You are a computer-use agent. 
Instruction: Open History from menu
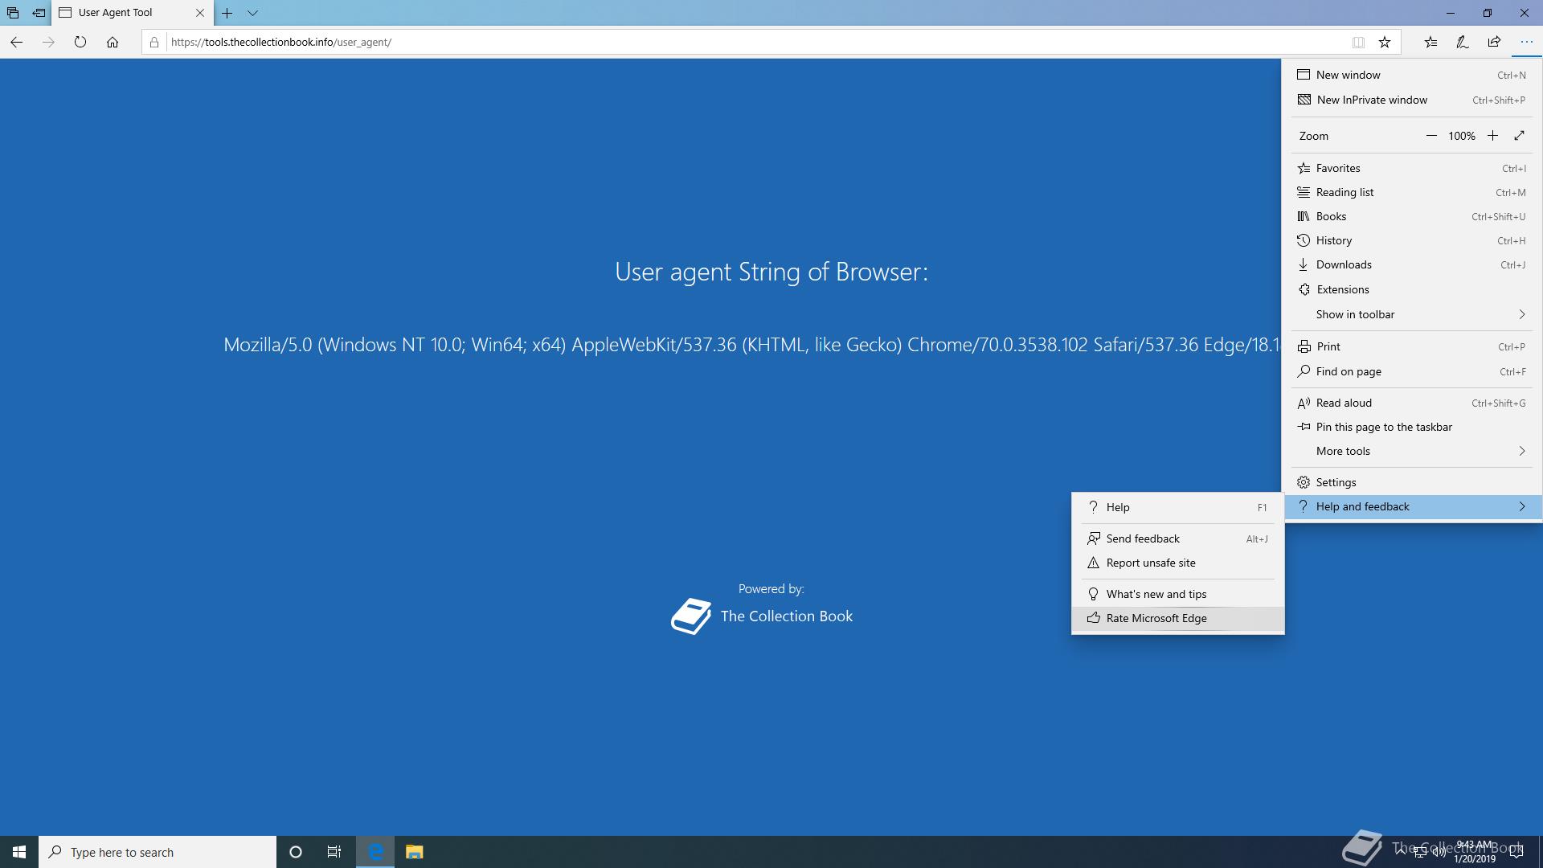click(1412, 240)
